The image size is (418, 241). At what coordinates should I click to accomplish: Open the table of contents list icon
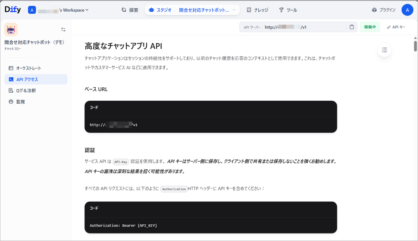[384, 50]
